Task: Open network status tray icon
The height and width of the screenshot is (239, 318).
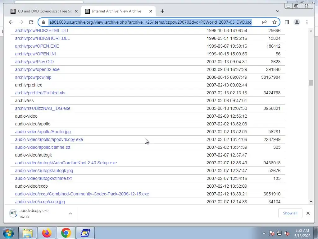Action: (x=279, y=233)
